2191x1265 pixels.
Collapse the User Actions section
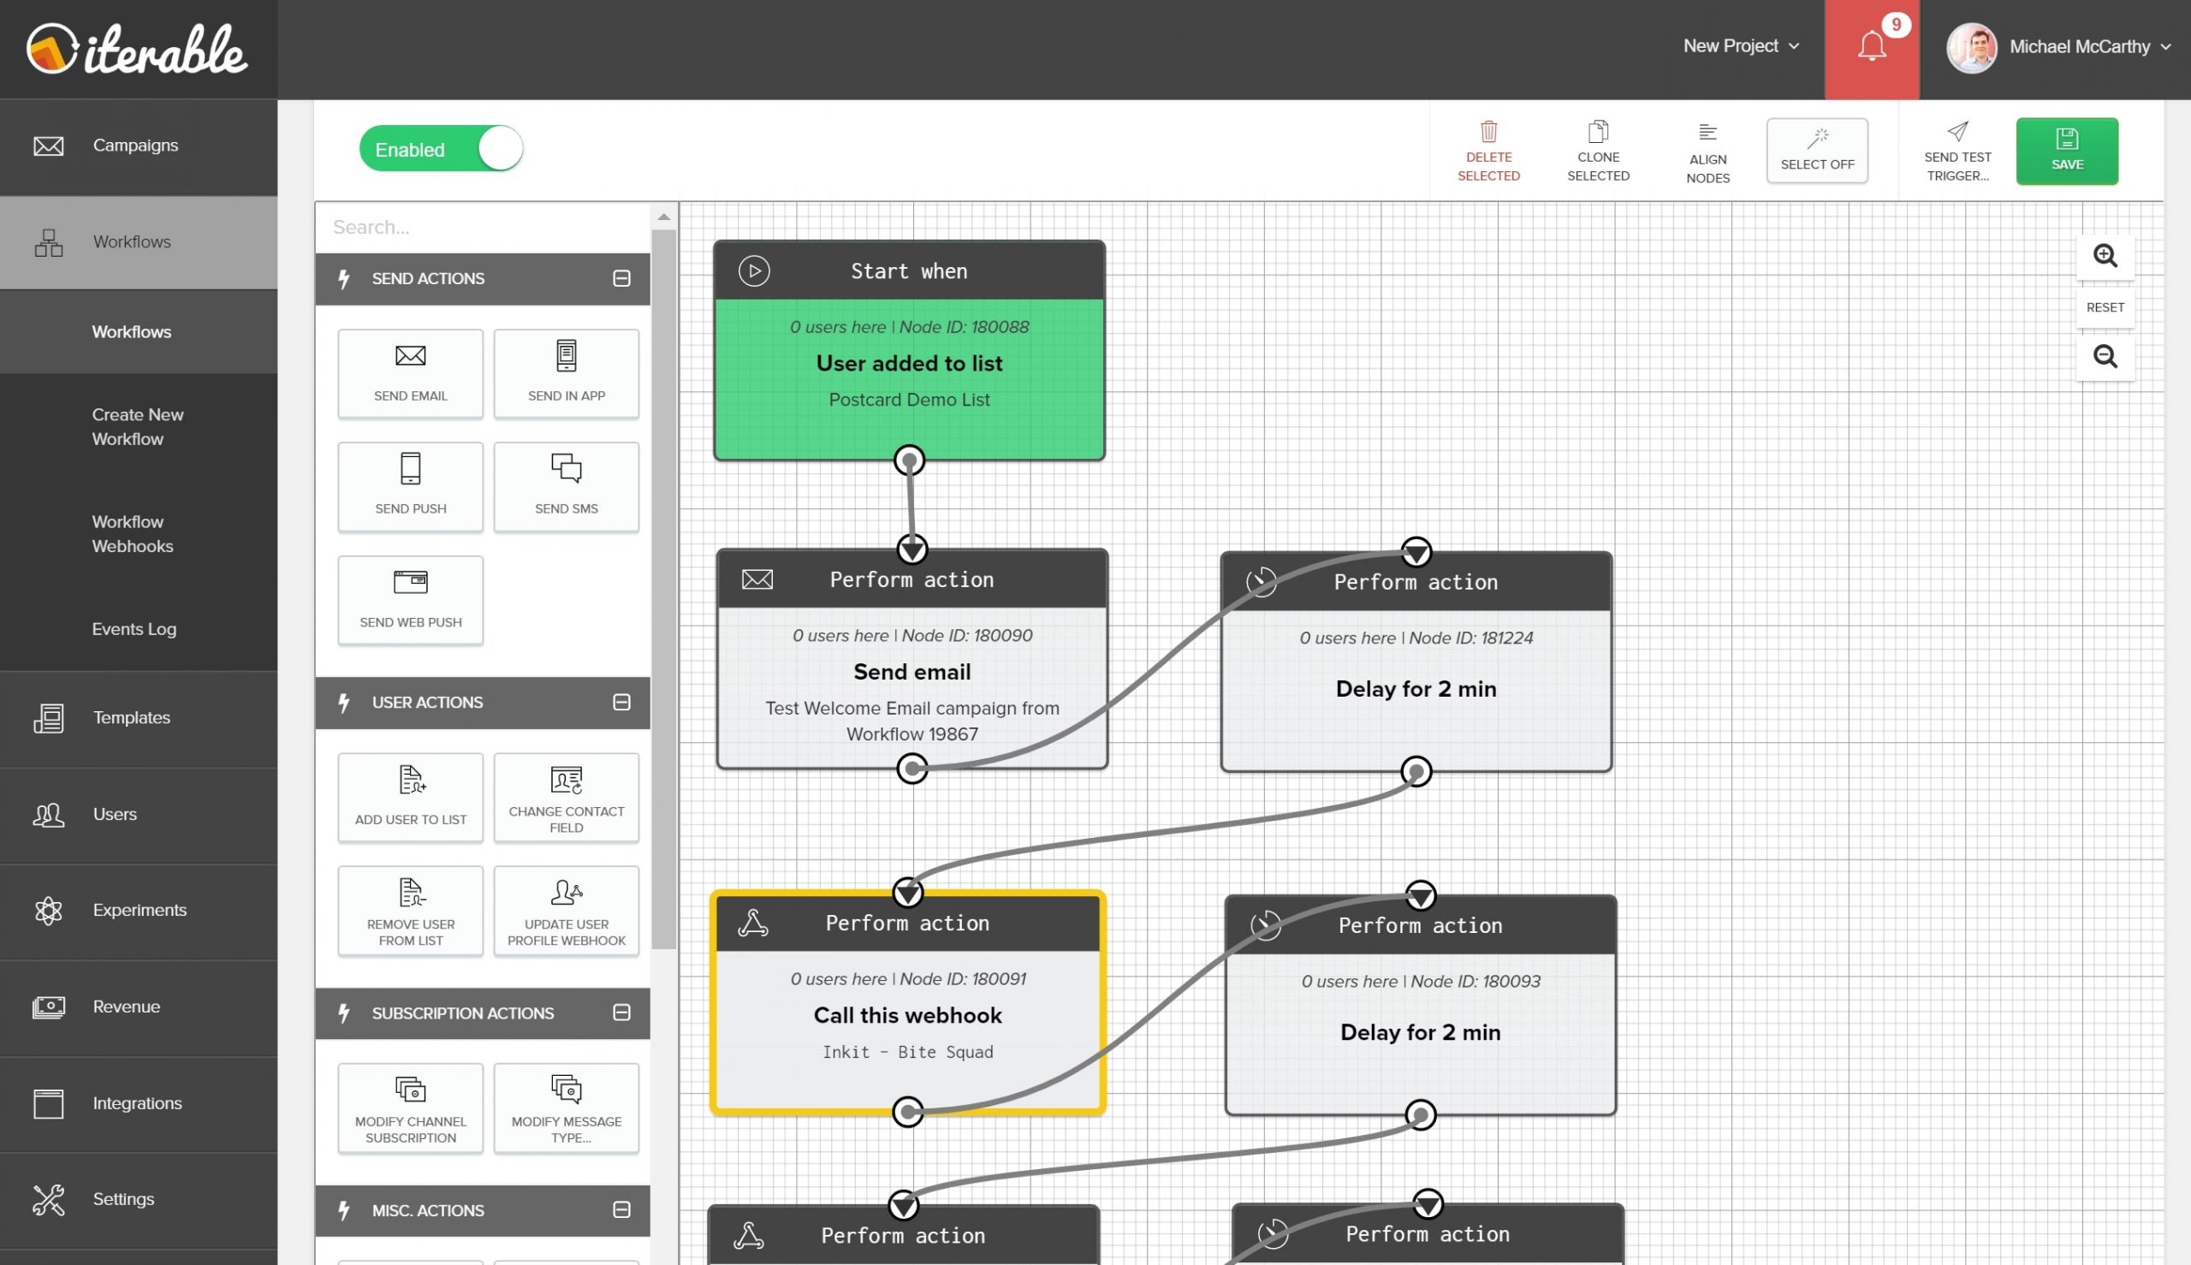(x=620, y=701)
